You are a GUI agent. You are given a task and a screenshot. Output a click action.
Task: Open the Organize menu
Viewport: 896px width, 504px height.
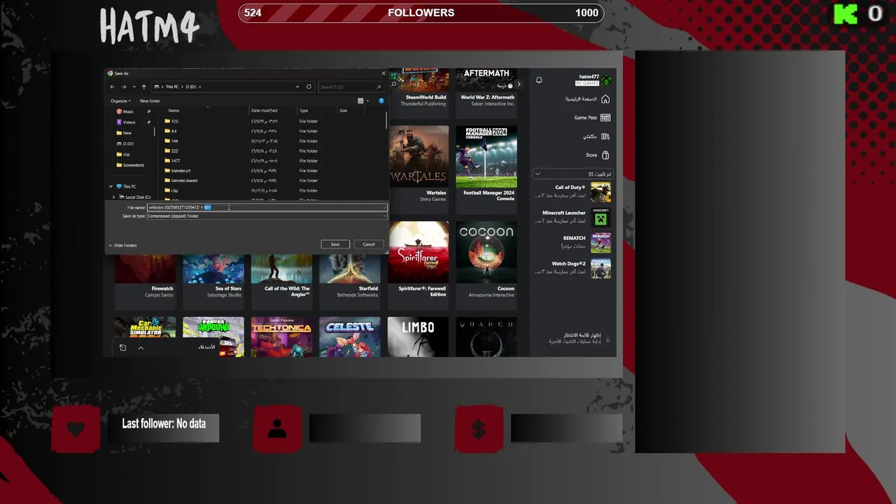click(x=120, y=101)
